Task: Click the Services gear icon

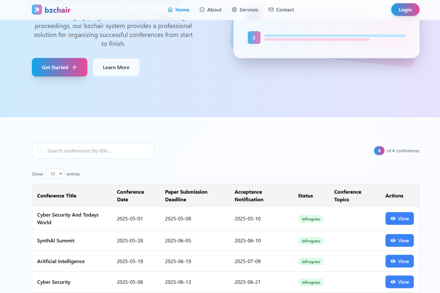Action: pyautogui.click(x=234, y=10)
